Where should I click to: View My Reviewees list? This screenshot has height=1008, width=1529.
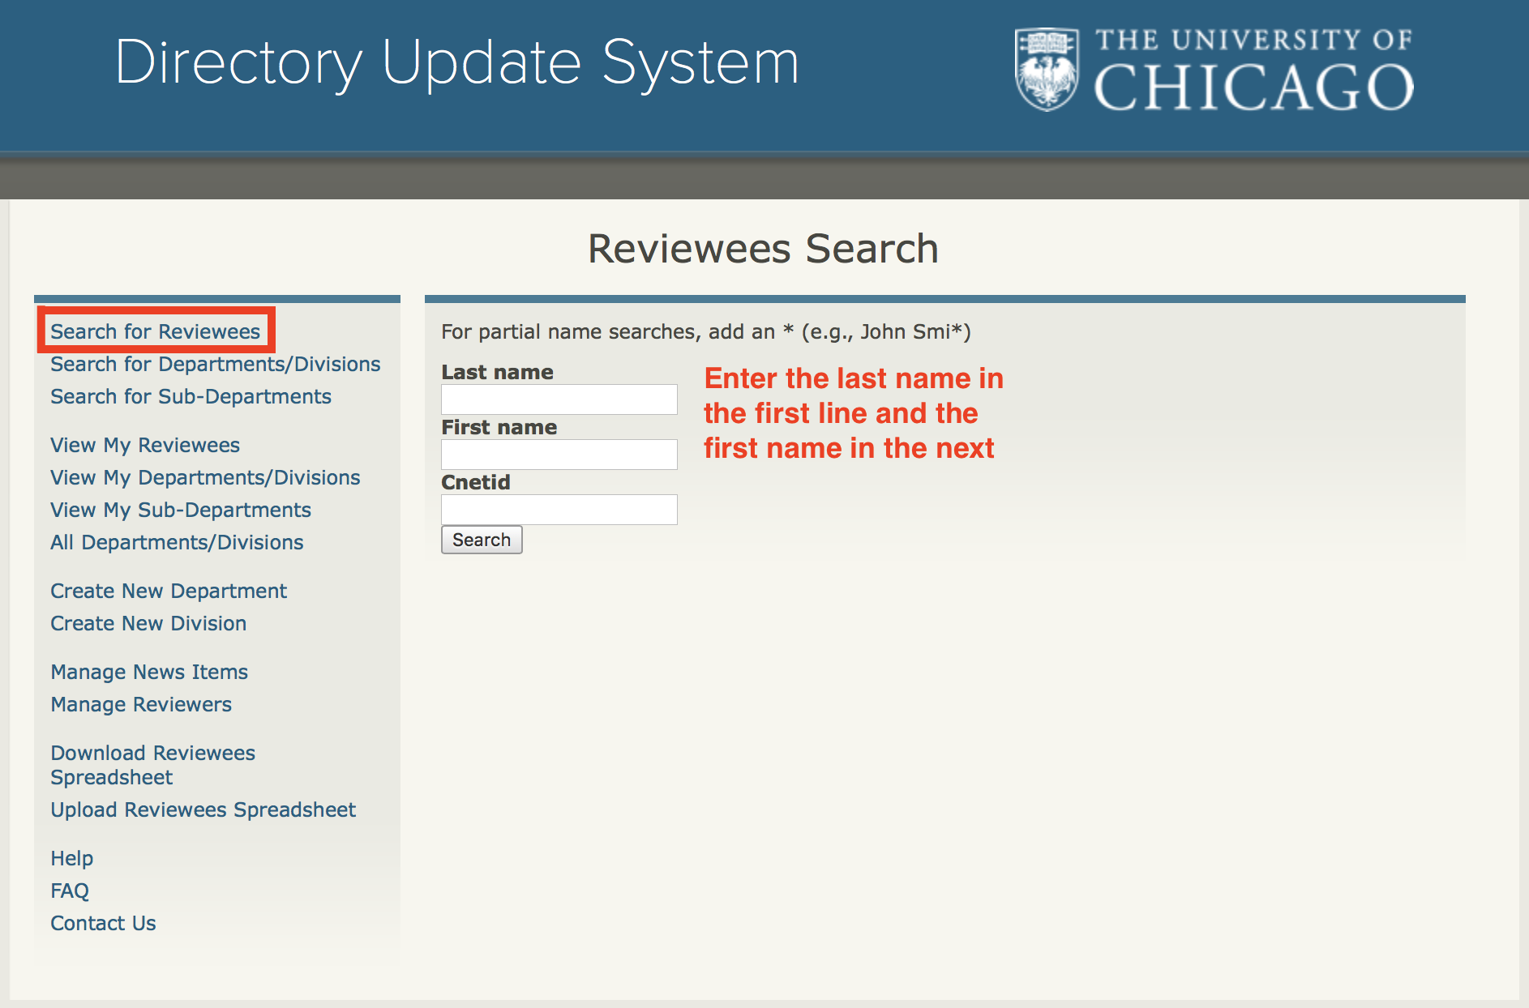click(144, 445)
